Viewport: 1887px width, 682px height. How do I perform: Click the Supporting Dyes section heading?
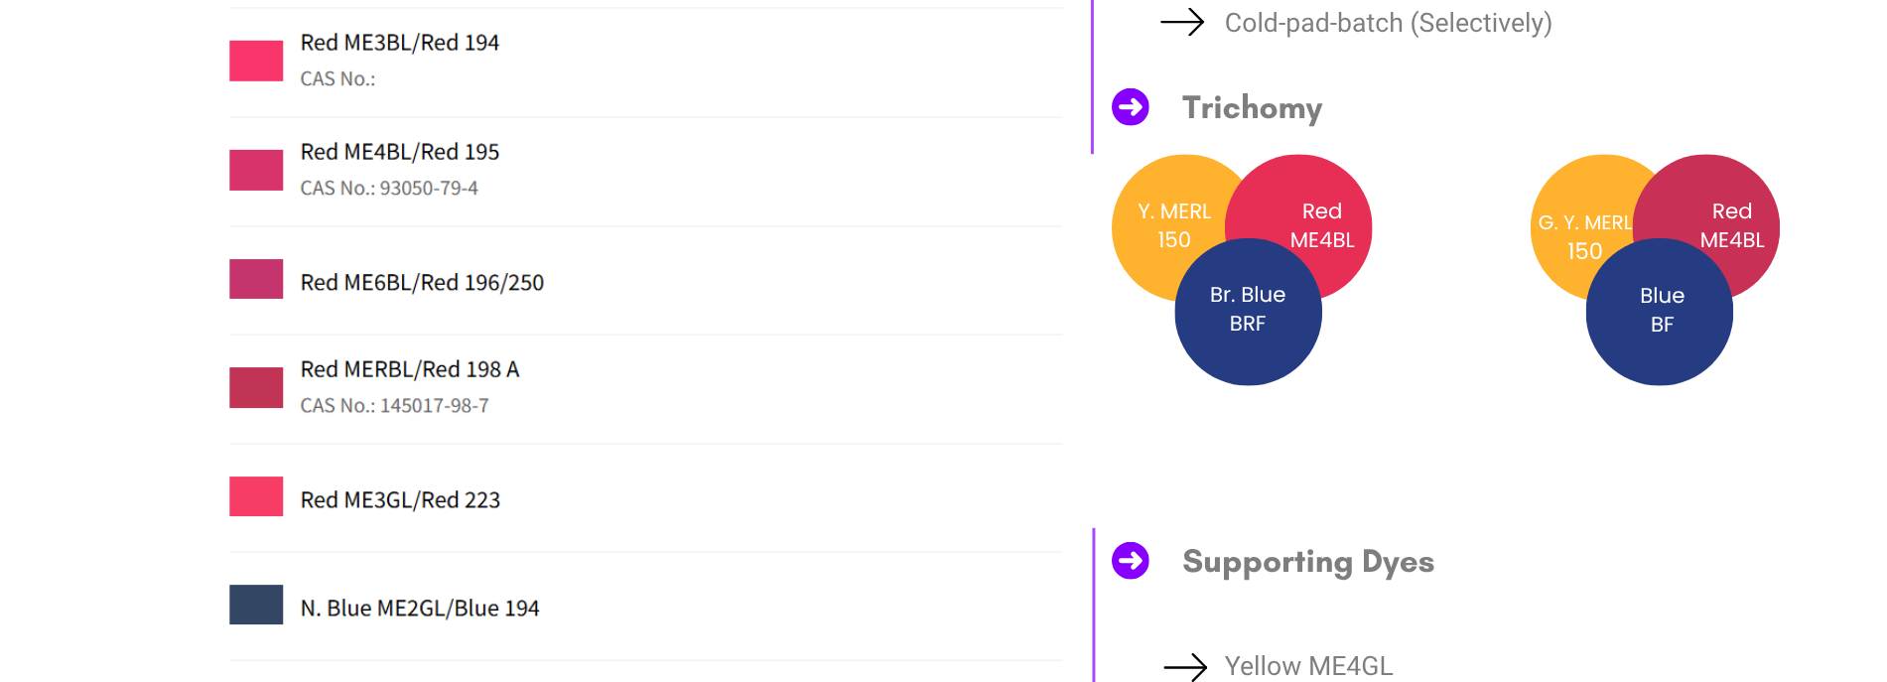(1308, 562)
